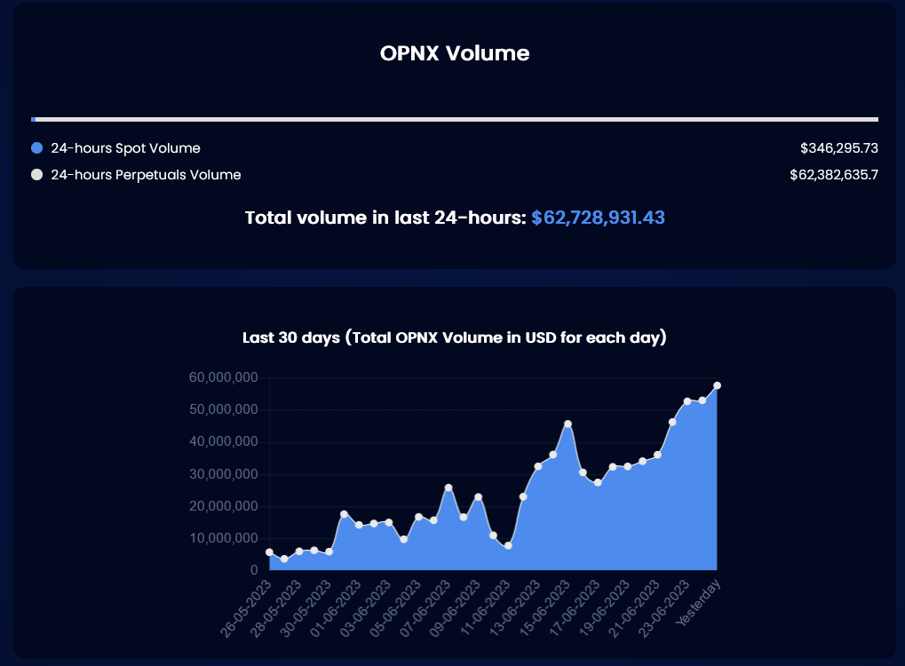Screen dimensions: 905x666
Task: Select the "OPNX Volume" heading
Action: (455, 53)
